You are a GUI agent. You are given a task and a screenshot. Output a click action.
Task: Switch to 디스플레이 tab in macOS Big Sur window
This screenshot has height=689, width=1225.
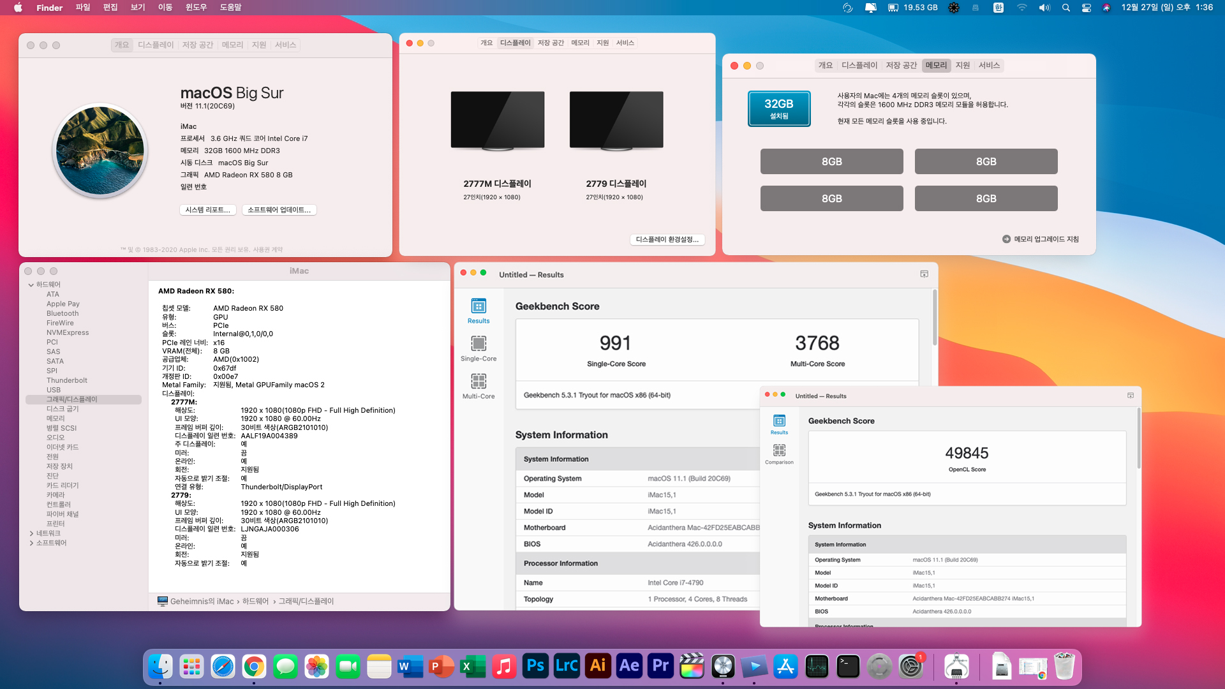pos(156,45)
